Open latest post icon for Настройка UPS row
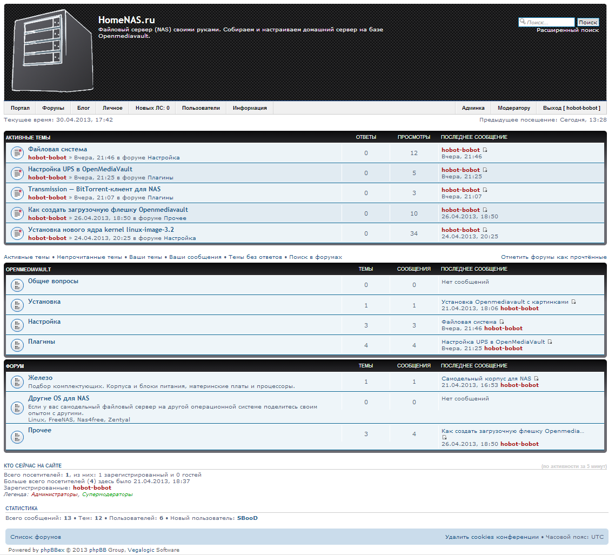The height and width of the screenshot is (555, 615). tap(485, 170)
